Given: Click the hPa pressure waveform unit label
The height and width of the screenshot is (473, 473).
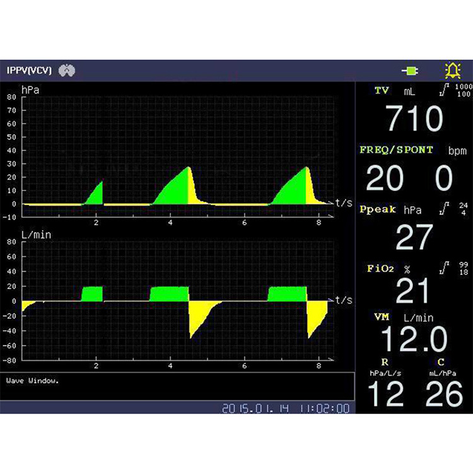Looking at the screenshot, I should (30, 90).
